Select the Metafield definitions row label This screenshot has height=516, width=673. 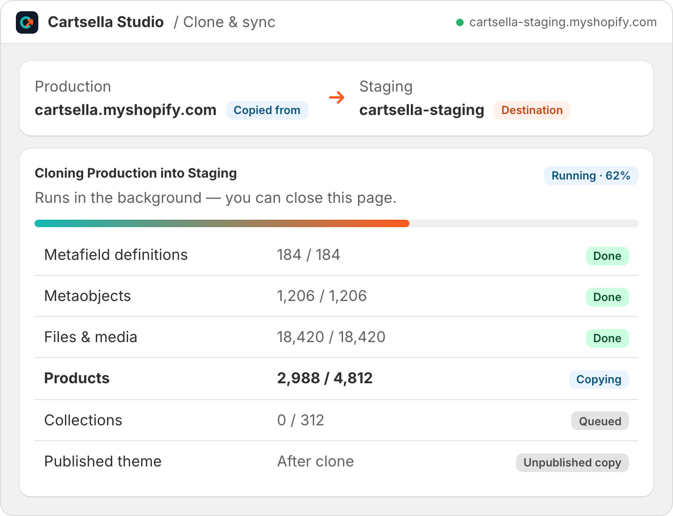[x=116, y=255]
